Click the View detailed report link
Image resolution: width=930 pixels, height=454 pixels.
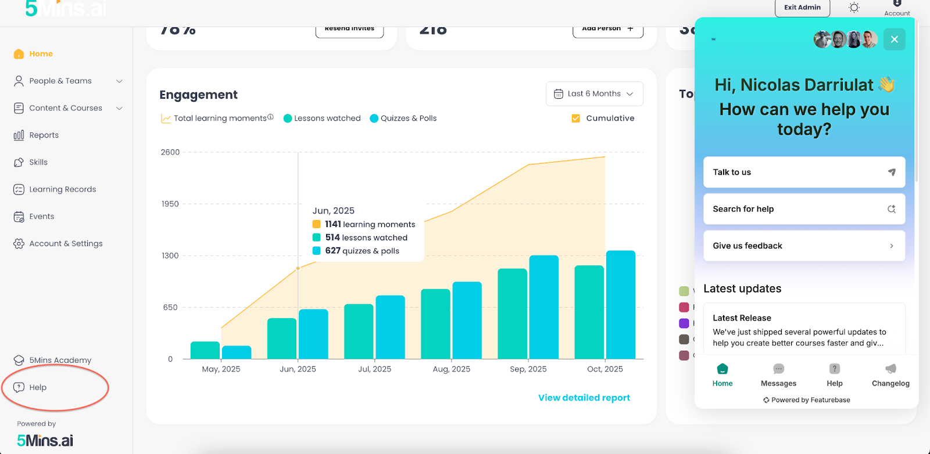click(584, 398)
